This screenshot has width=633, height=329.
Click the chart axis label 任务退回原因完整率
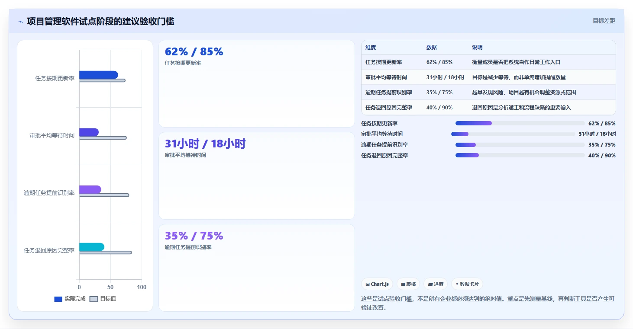tap(49, 250)
